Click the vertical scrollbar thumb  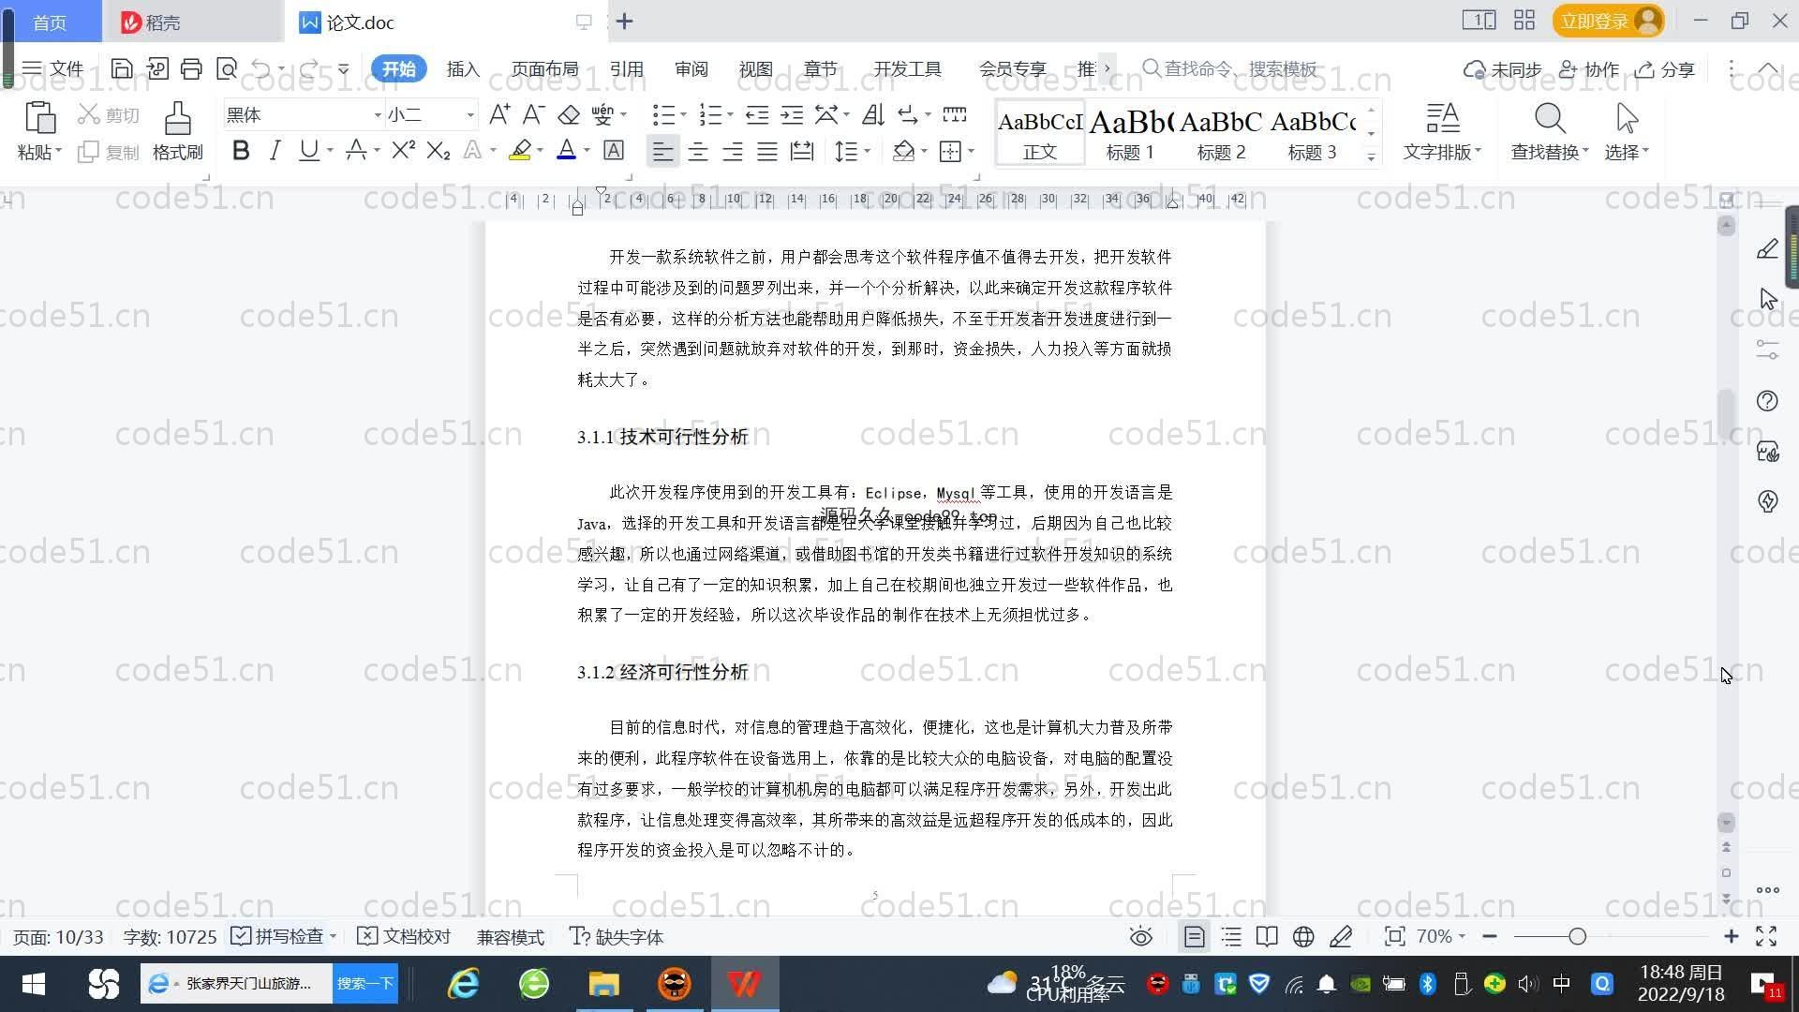1727,414
